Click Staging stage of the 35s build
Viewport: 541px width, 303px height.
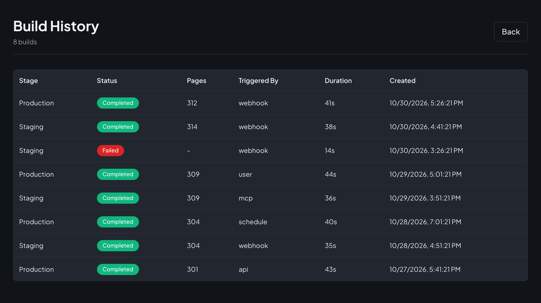[31, 246]
